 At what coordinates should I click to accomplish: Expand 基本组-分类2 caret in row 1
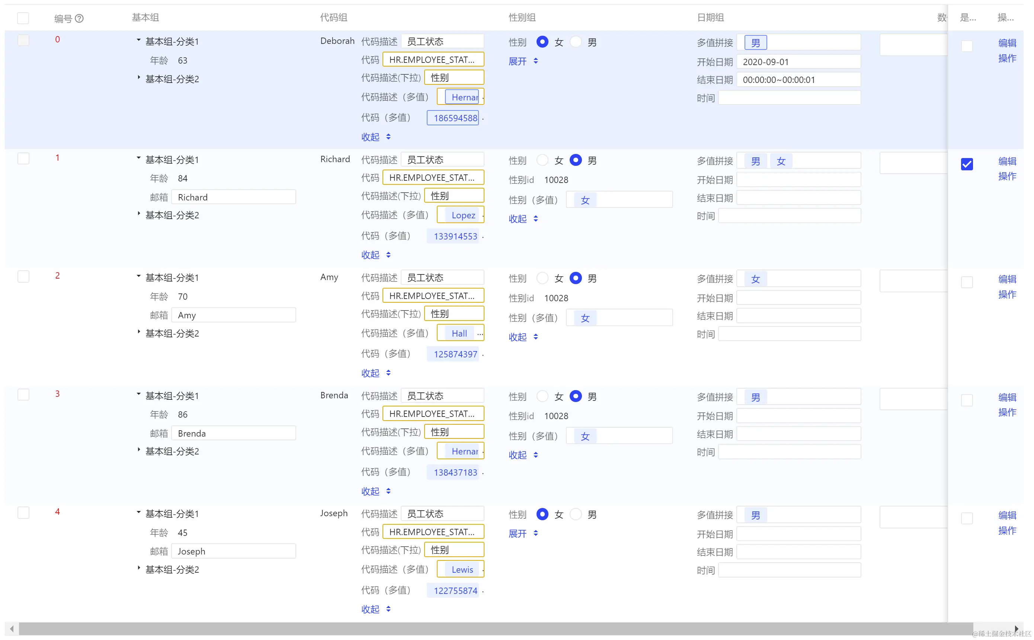pyautogui.click(x=138, y=214)
